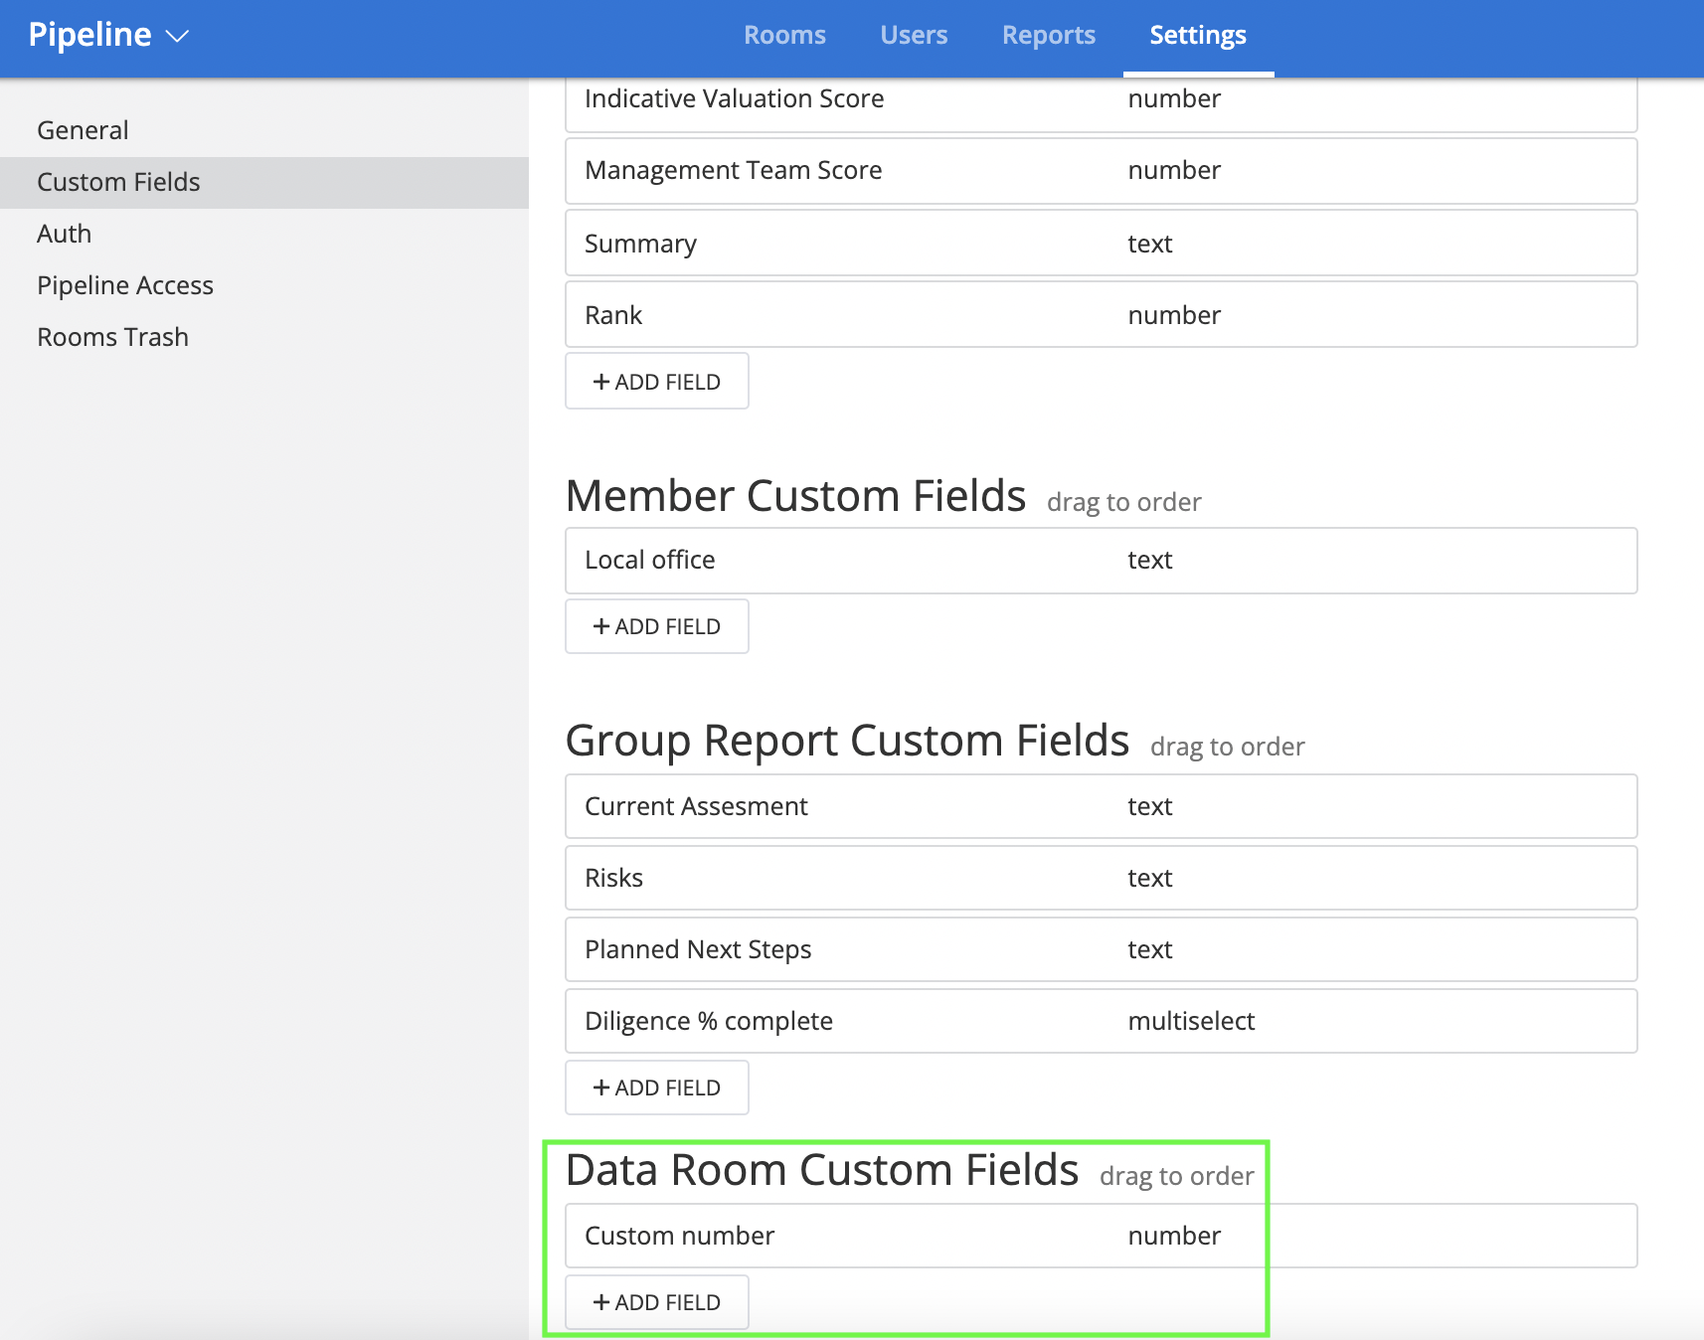Screen dimensions: 1704x1340
Task: Switch to the Rooms tab
Action: coord(784,34)
